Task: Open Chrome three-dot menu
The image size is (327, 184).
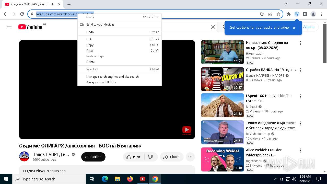Action: pyautogui.click(x=321, y=14)
